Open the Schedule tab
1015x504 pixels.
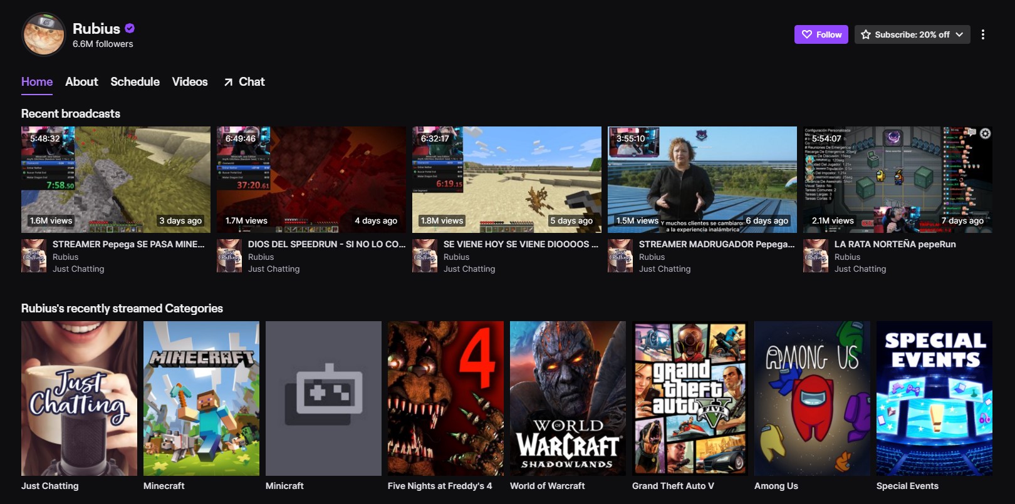[x=135, y=82]
